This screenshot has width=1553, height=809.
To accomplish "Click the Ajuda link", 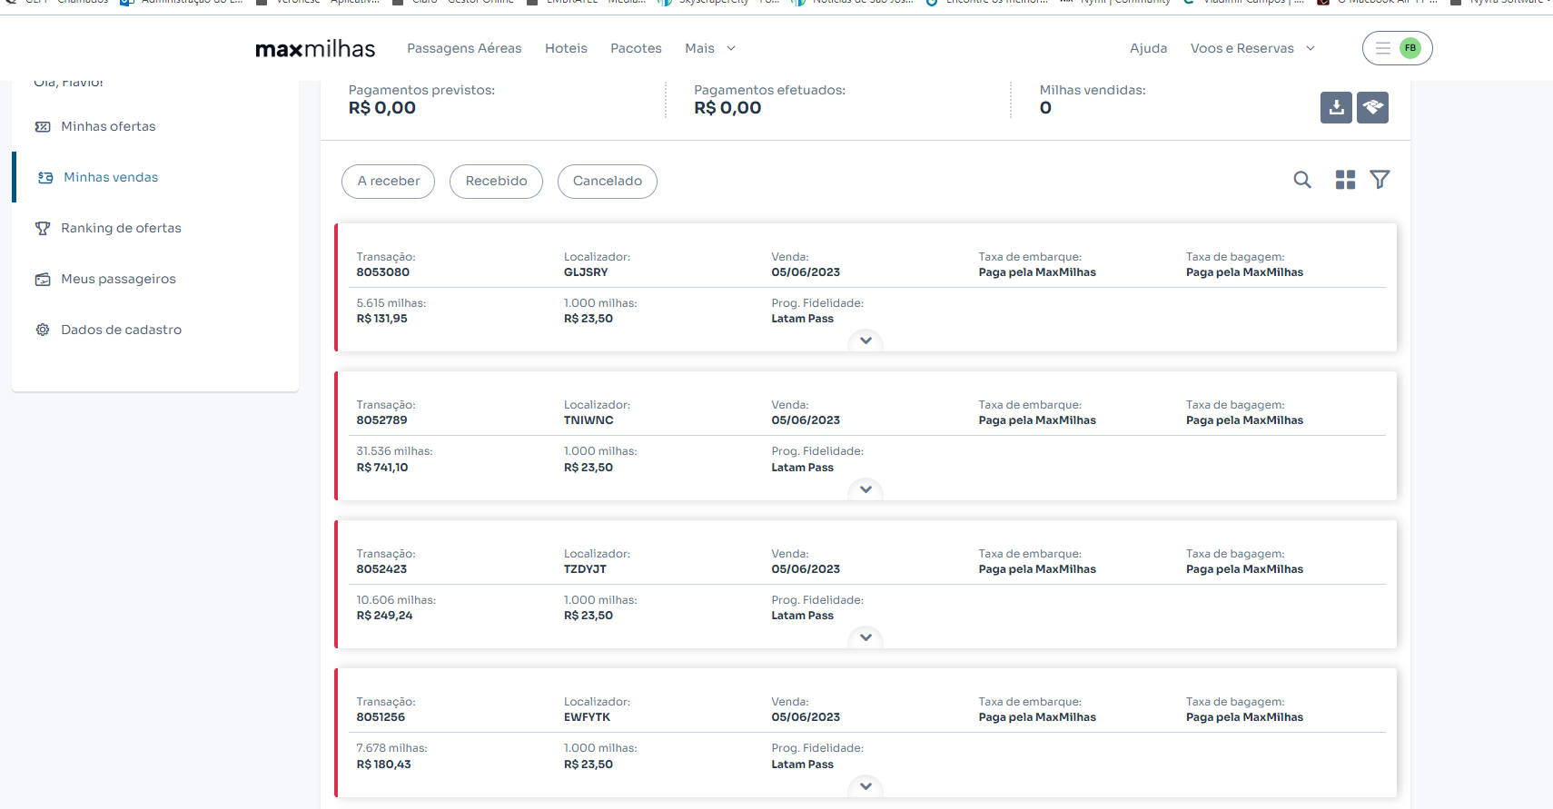I will [x=1148, y=48].
